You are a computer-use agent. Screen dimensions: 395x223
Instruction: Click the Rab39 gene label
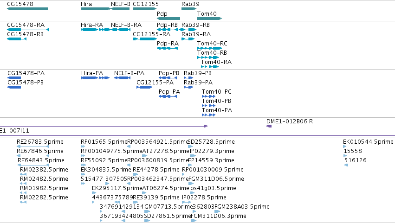pos(190,4)
